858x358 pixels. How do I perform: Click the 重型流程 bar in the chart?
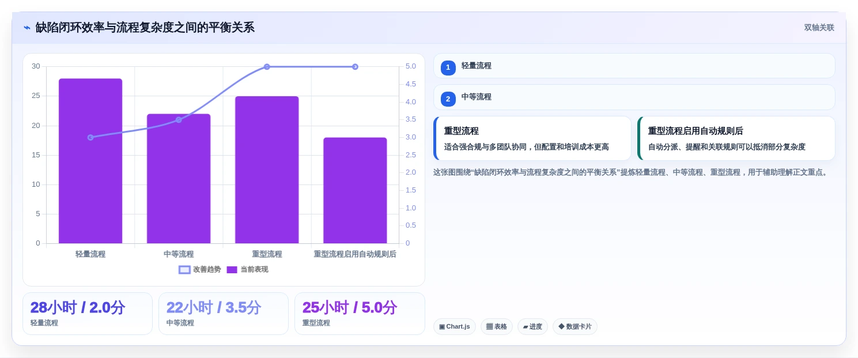[x=267, y=169]
